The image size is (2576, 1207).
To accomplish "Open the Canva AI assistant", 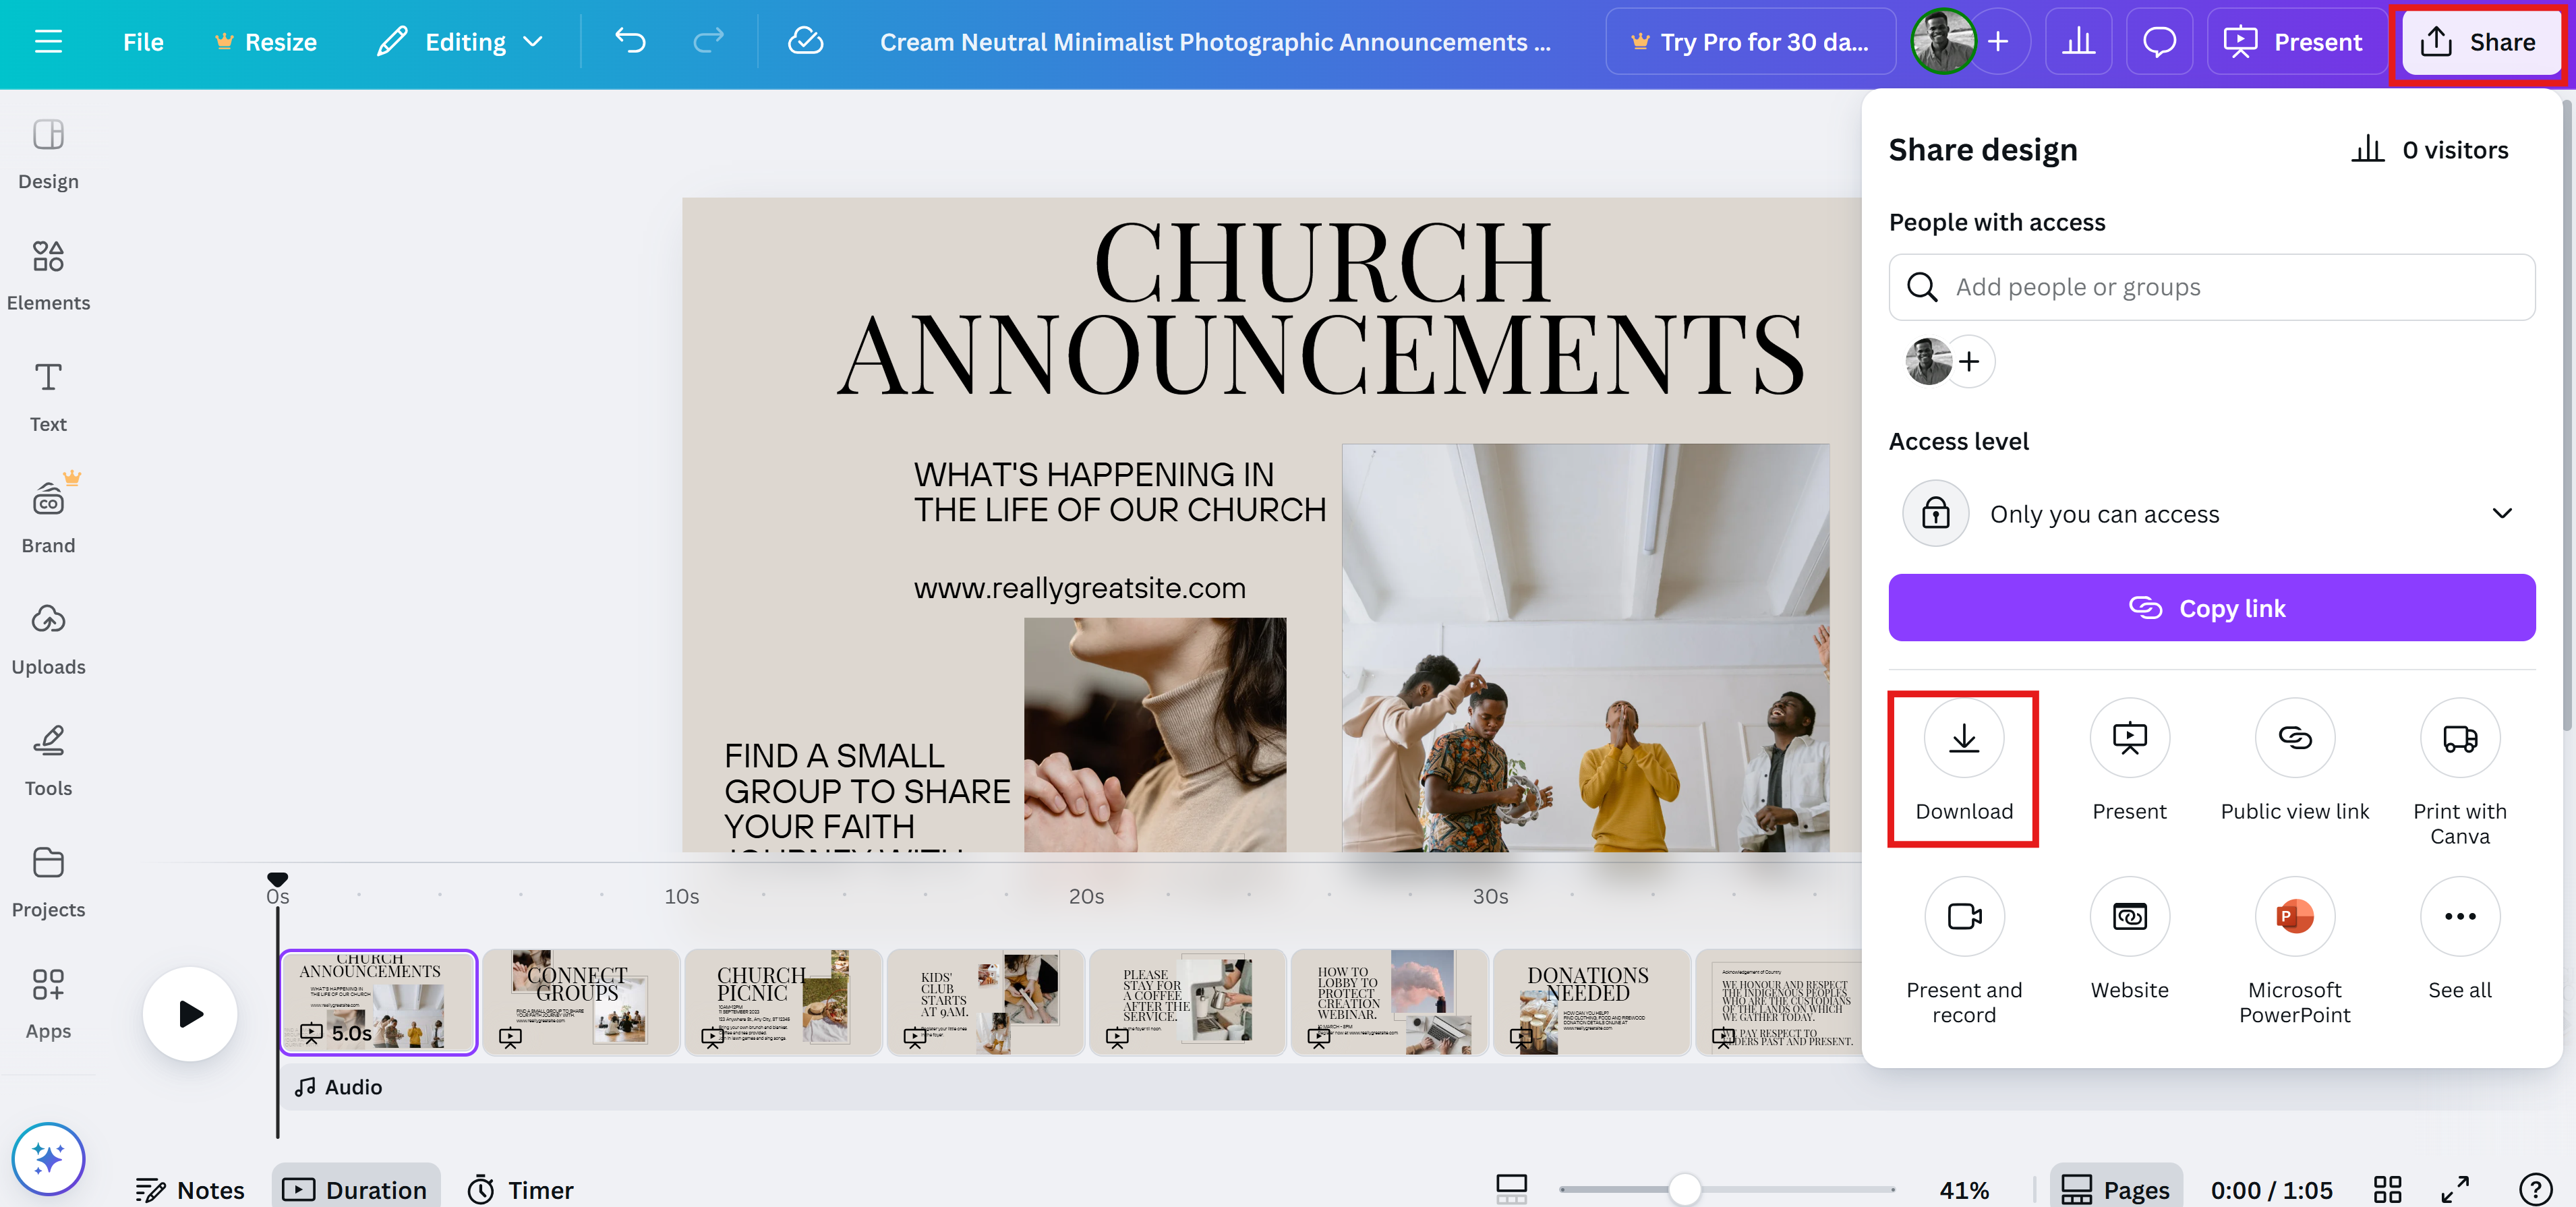I will (x=47, y=1158).
